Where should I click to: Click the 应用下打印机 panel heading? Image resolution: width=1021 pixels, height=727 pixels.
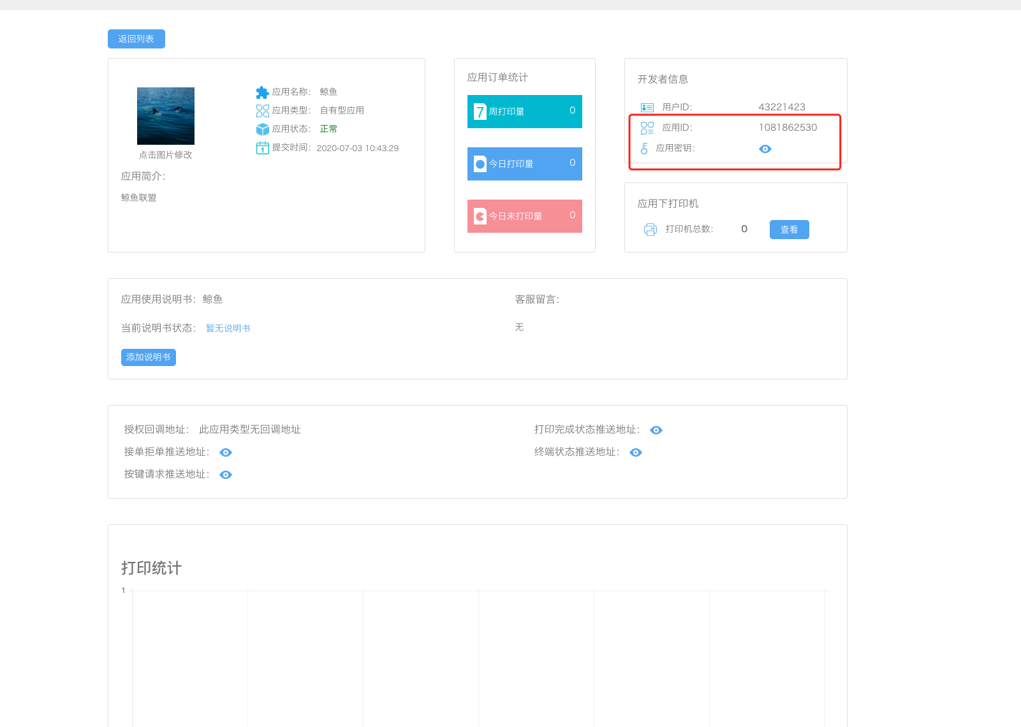(x=668, y=203)
